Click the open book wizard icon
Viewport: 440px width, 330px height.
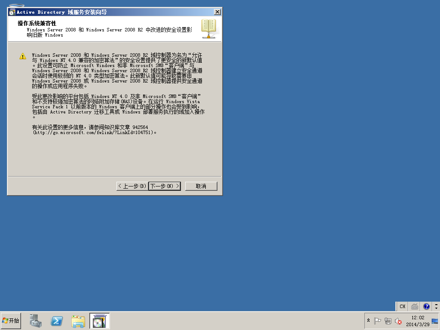[209, 28]
